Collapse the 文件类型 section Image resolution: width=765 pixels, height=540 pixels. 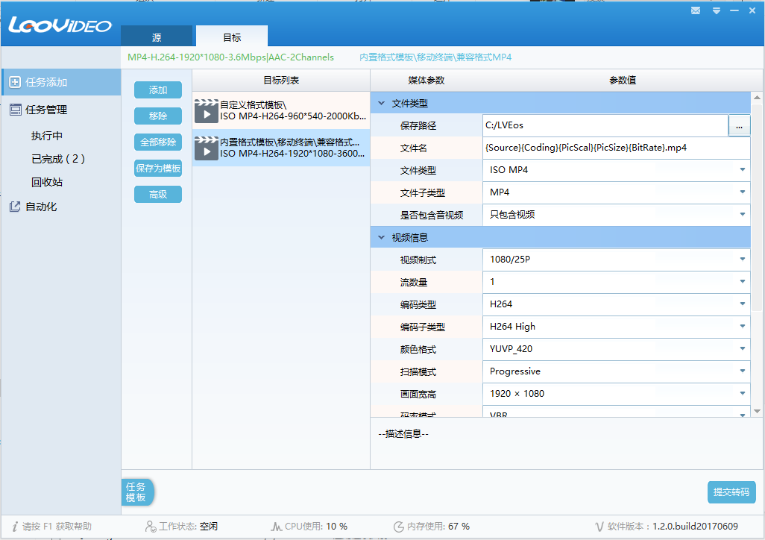click(x=382, y=104)
